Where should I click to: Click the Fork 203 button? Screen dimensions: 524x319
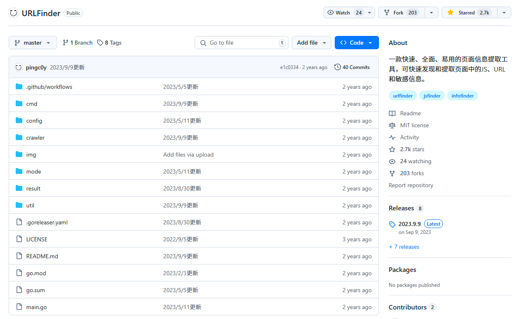402,12
